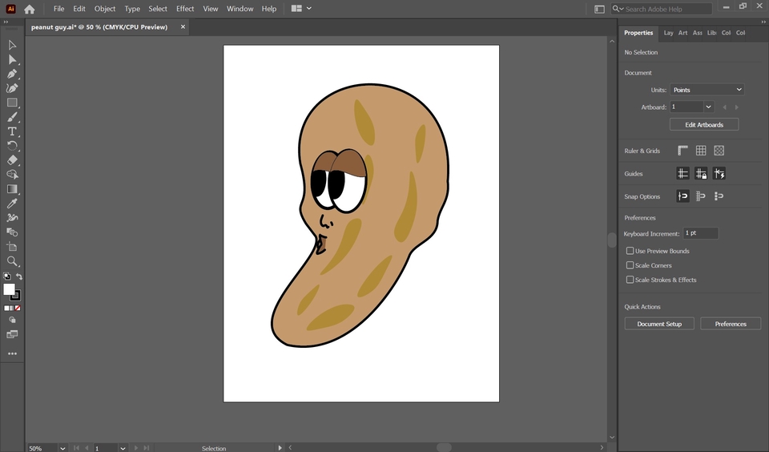Select the Pen tool
Image resolution: width=769 pixels, height=452 pixels.
click(12, 74)
